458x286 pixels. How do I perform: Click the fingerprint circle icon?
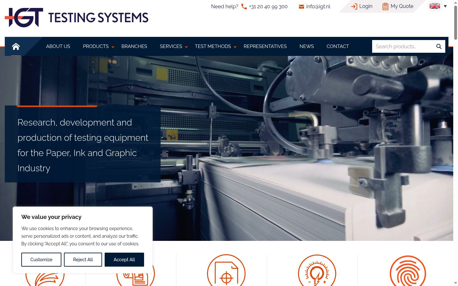pos(408,271)
